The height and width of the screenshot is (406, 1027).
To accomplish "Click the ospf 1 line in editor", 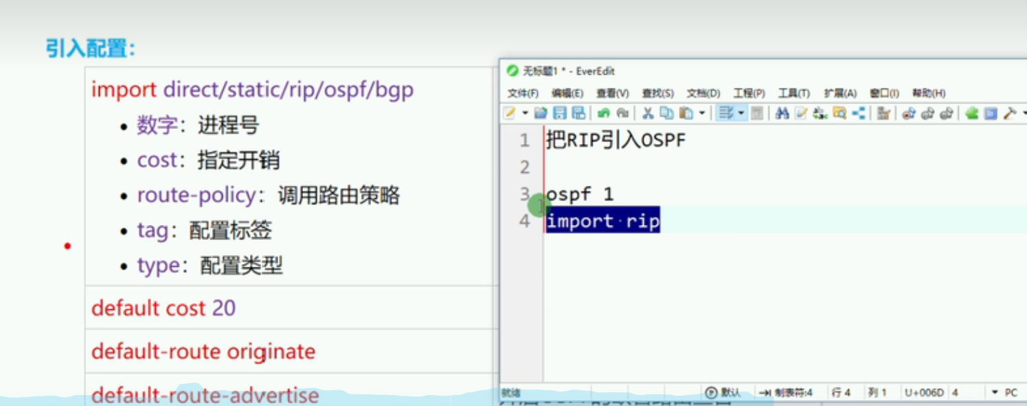I will coord(580,194).
